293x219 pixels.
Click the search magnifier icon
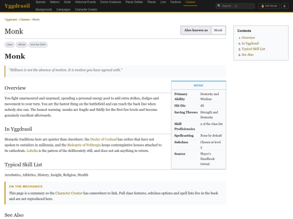(219, 6)
